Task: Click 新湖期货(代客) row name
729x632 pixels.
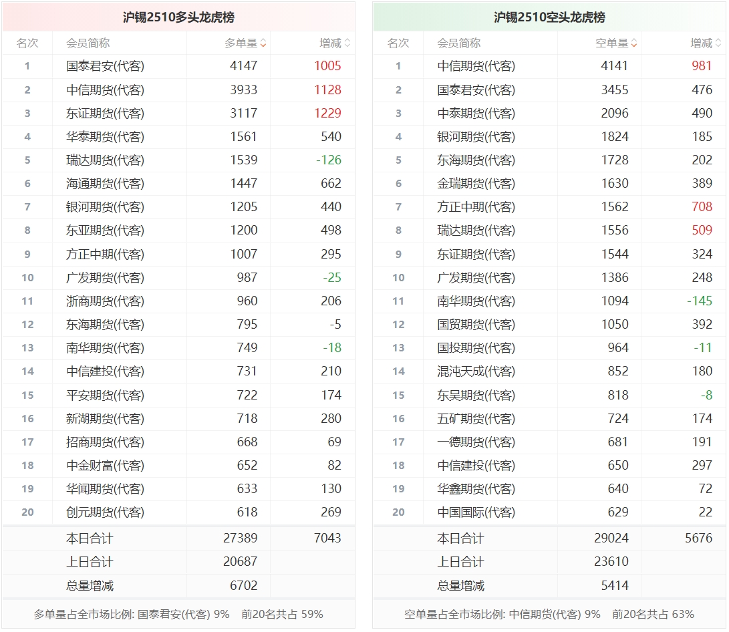Action: 105,419
